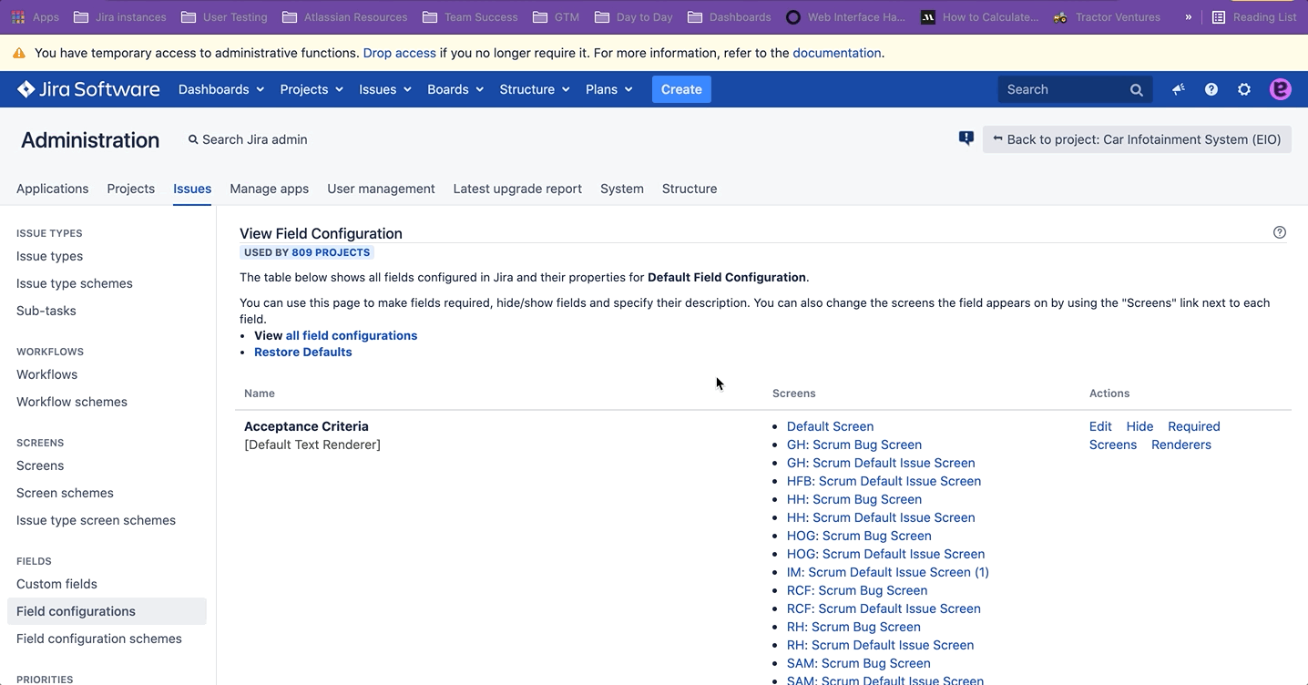
Task: Open the Apps grid in bookmarks bar
Action: pos(35,16)
